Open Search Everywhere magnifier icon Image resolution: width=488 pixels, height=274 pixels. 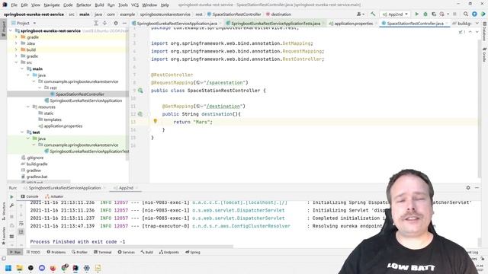pos(466,14)
